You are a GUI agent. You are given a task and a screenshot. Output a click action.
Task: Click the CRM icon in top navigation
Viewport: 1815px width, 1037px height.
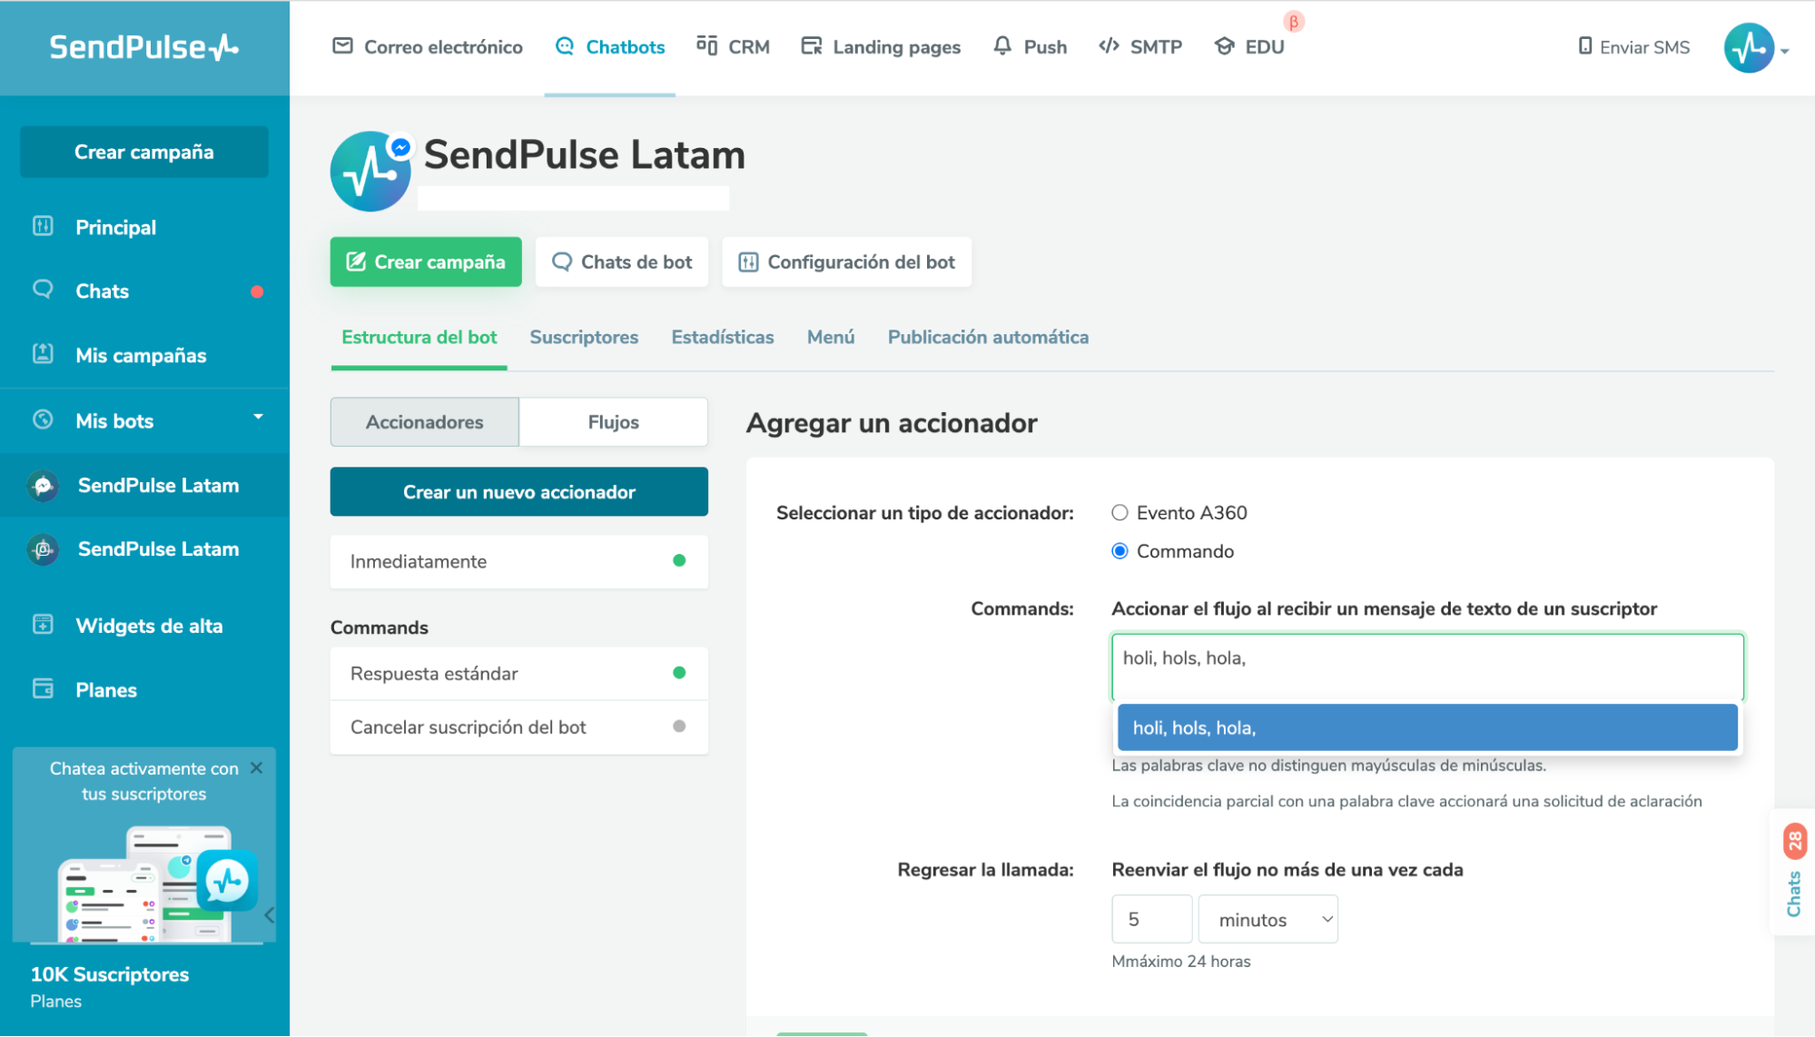(x=707, y=45)
